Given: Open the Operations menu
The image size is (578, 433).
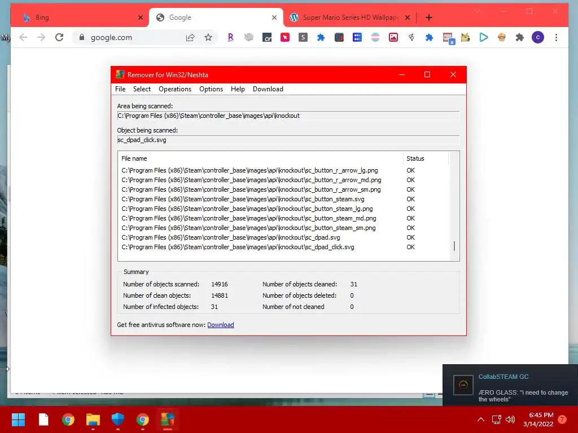Looking at the screenshot, I should pyautogui.click(x=175, y=89).
